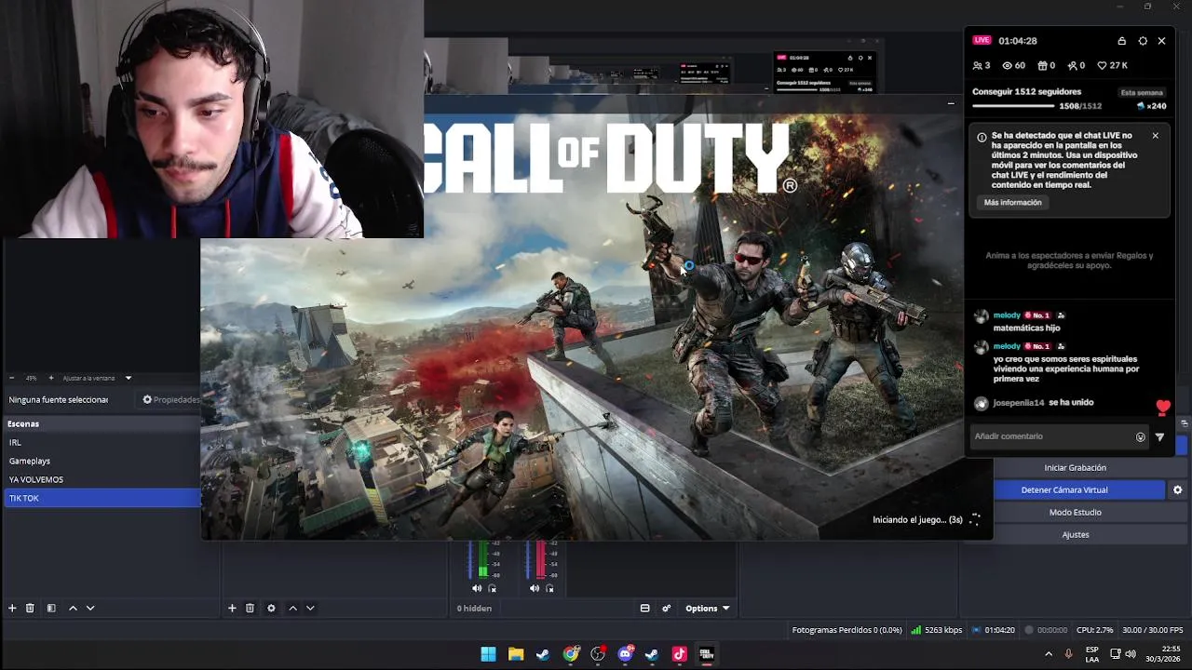Screen dimensions: 1192x670
Task: Zoom in preview with plus button
Action: [50, 378]
